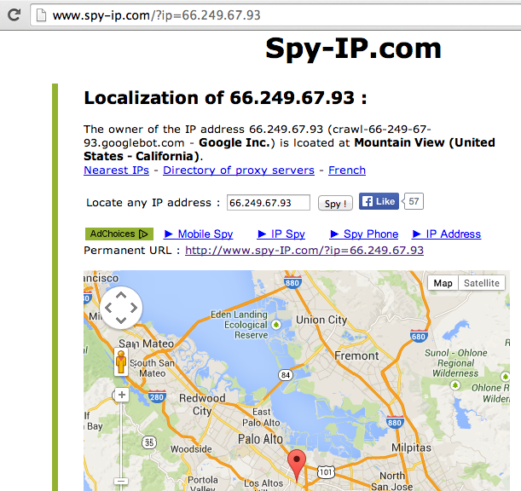
Task: Open the Nearest IPs link
Action: pyautogui.click(x=116, y=170)
